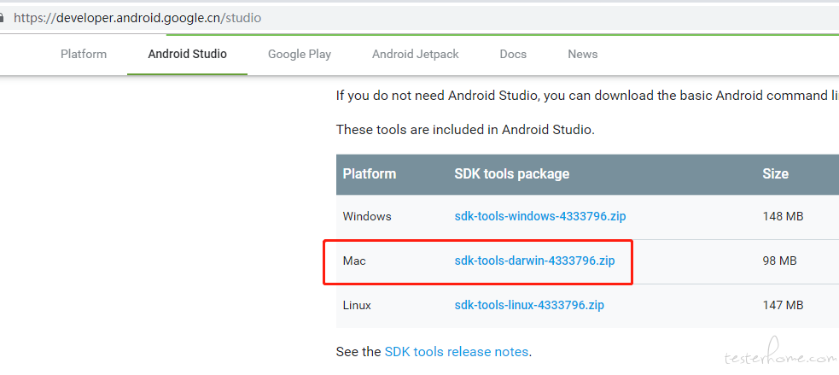Select the Android Studio tab
Viewport: 839px width, 375px height.
(x=187, y=54)
